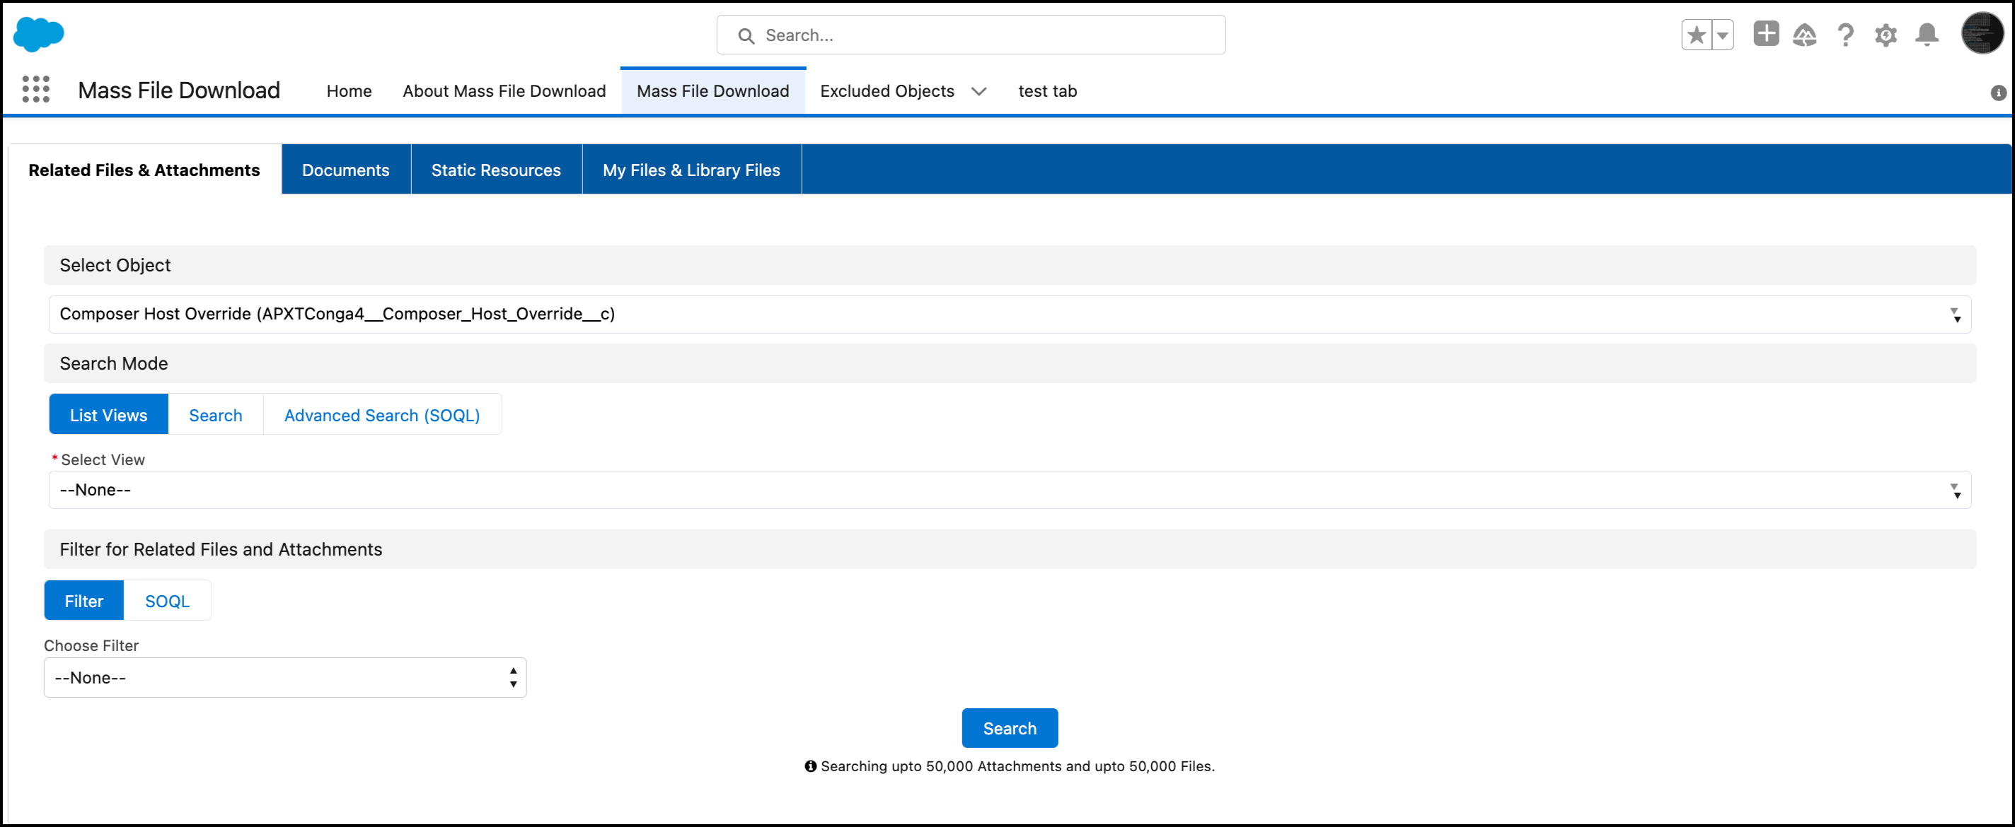Click the global Search input field

coord(970,35)
